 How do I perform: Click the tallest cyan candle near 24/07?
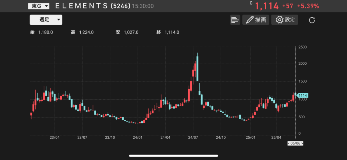click(197, 68)
